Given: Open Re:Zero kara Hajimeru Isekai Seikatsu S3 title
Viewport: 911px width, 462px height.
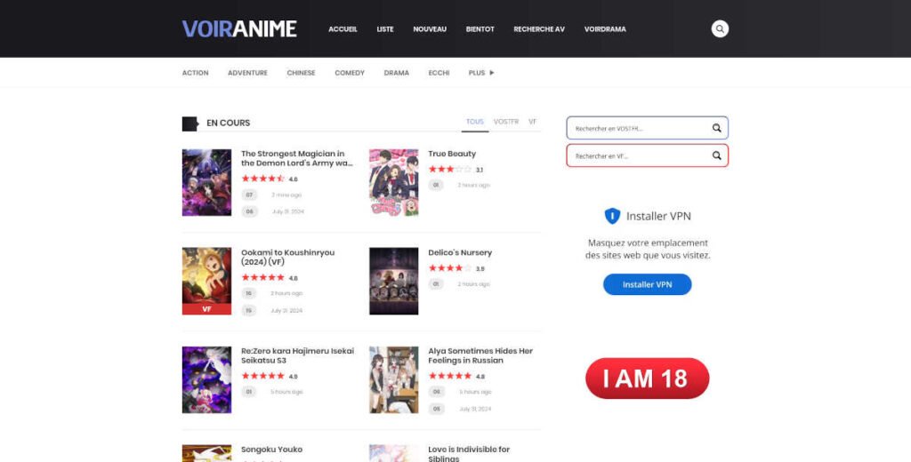Looking at the screenshot, I should 297,355.
